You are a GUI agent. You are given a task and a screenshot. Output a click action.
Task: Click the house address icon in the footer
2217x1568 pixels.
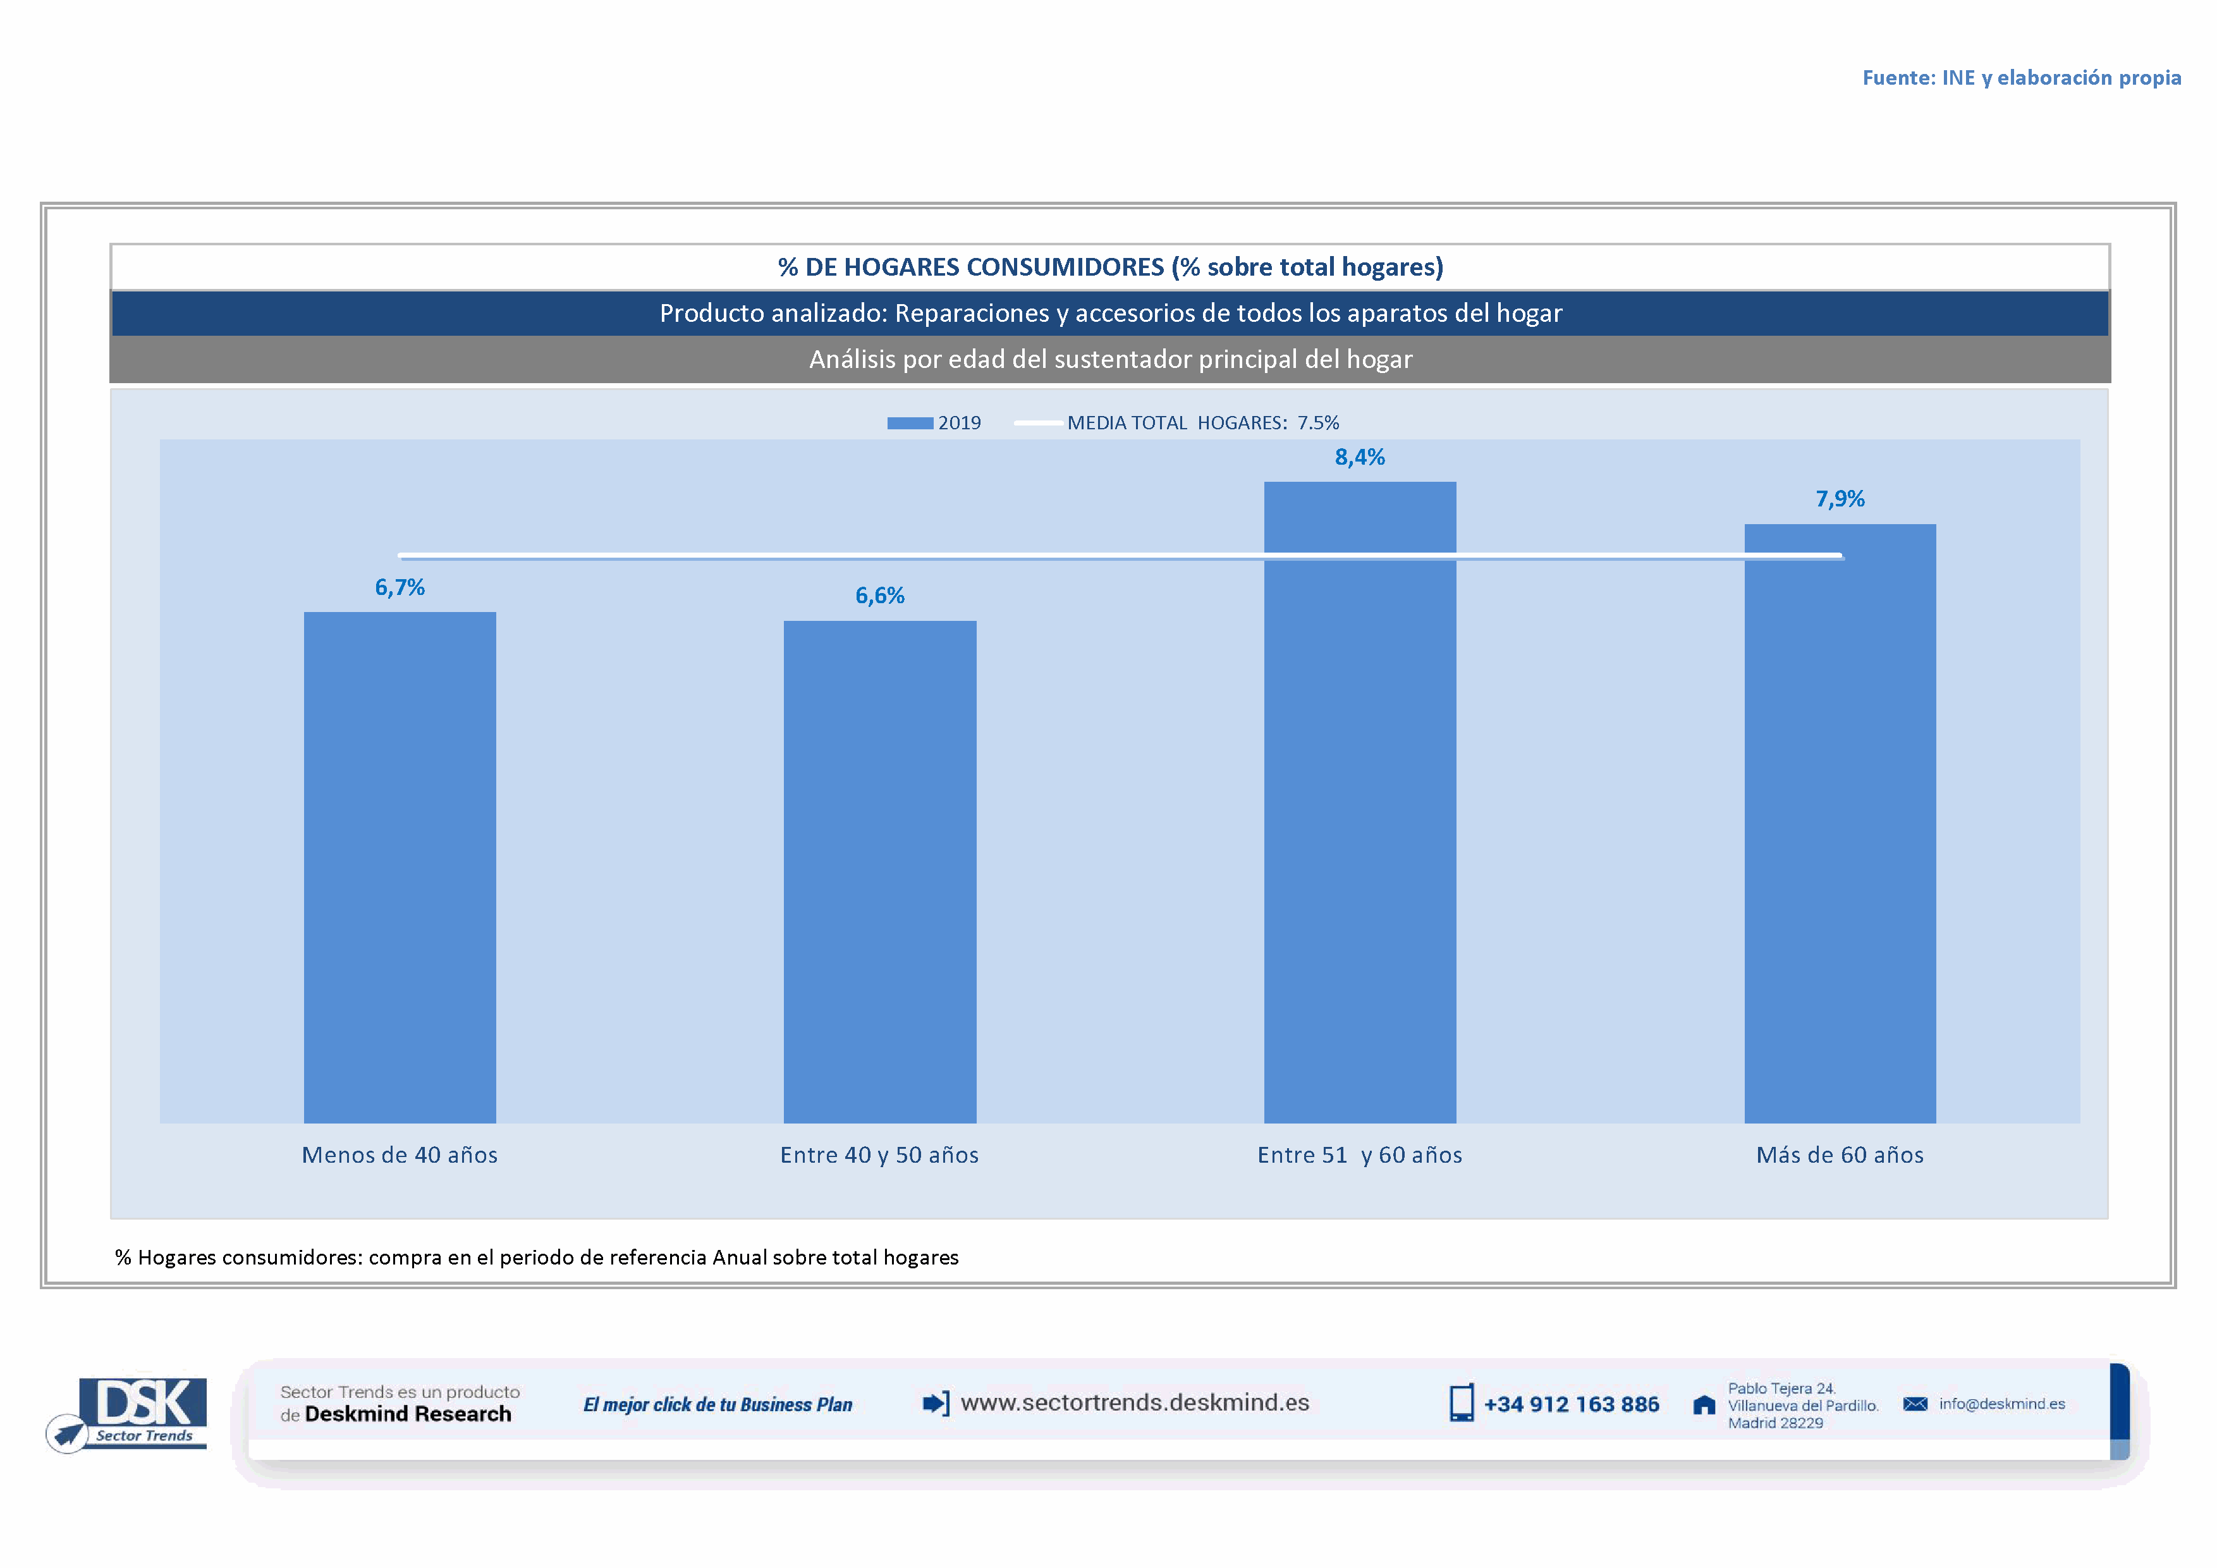(x=1704, y=1405)
